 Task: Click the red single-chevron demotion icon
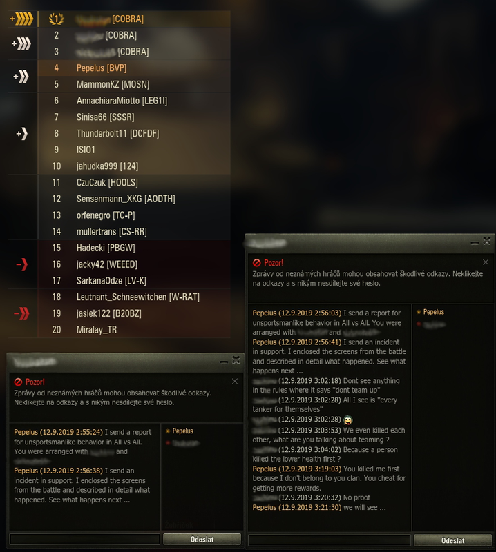coord(22,264)
